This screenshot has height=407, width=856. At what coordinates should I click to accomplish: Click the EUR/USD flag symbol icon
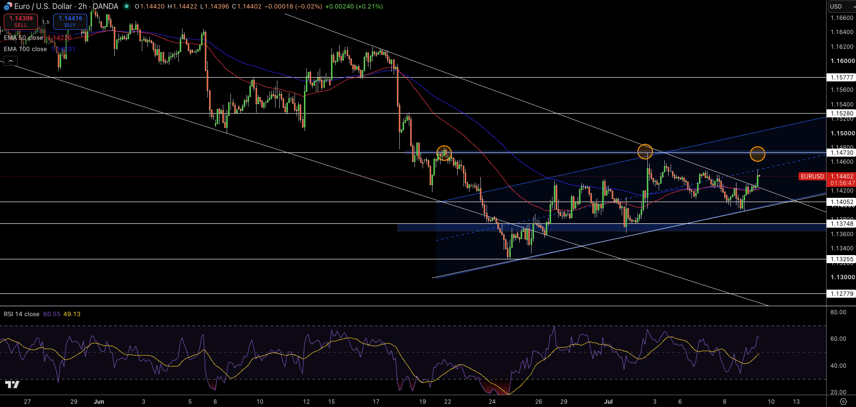[x=8, y=7]
